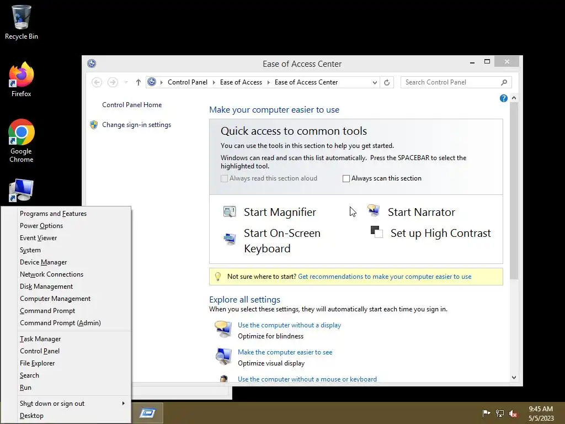Select File Explorer in the menu

point(38,363)
